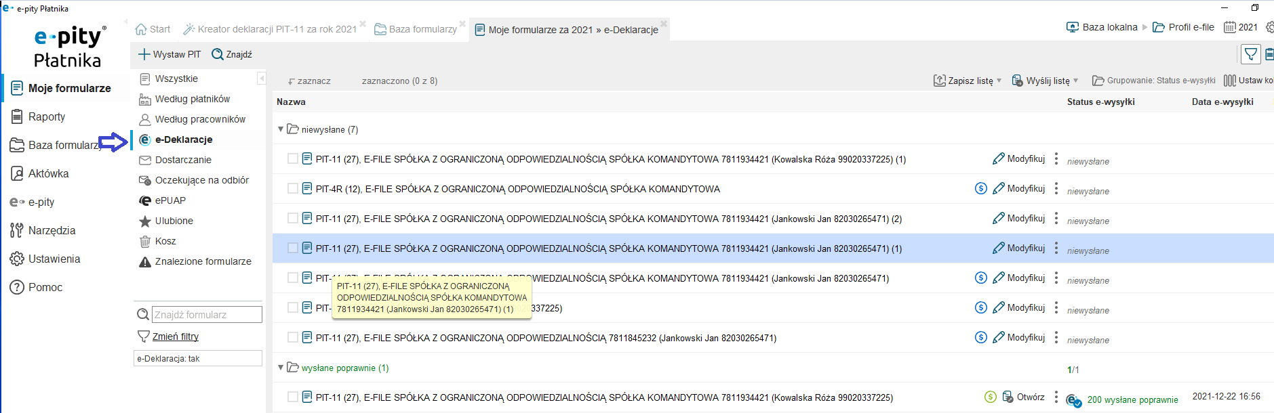1274x413 pixels.
Task: Open Raporty in the left sidebar
Action: pyautogui.click(x=38, y=116)
